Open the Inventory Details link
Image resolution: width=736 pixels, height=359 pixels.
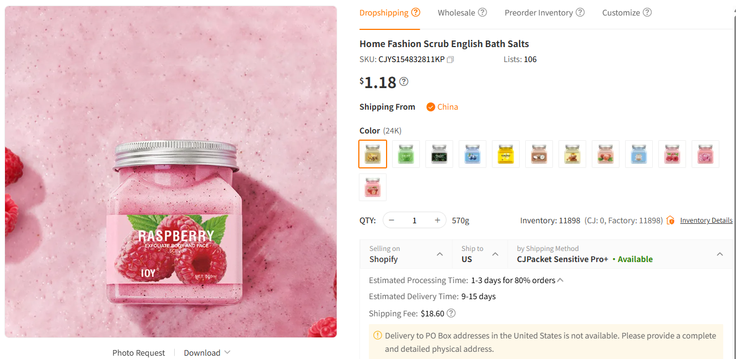pos(705,220)
